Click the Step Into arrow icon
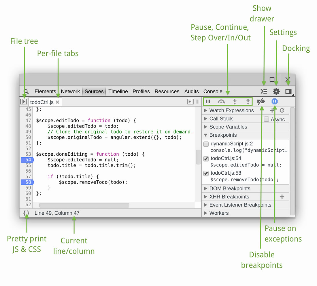317x286 pixels. (235, 101)
